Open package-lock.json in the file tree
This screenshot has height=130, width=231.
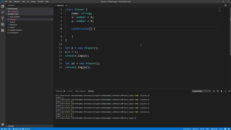(16, 30)
